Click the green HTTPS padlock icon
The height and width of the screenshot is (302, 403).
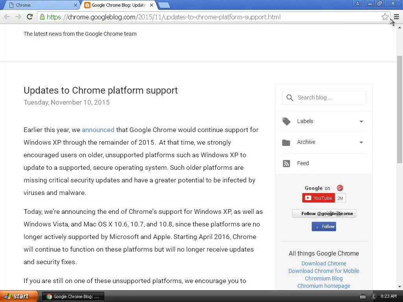pos(42,17)
